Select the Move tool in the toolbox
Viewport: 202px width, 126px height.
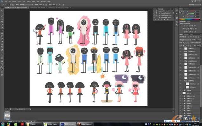2,11
